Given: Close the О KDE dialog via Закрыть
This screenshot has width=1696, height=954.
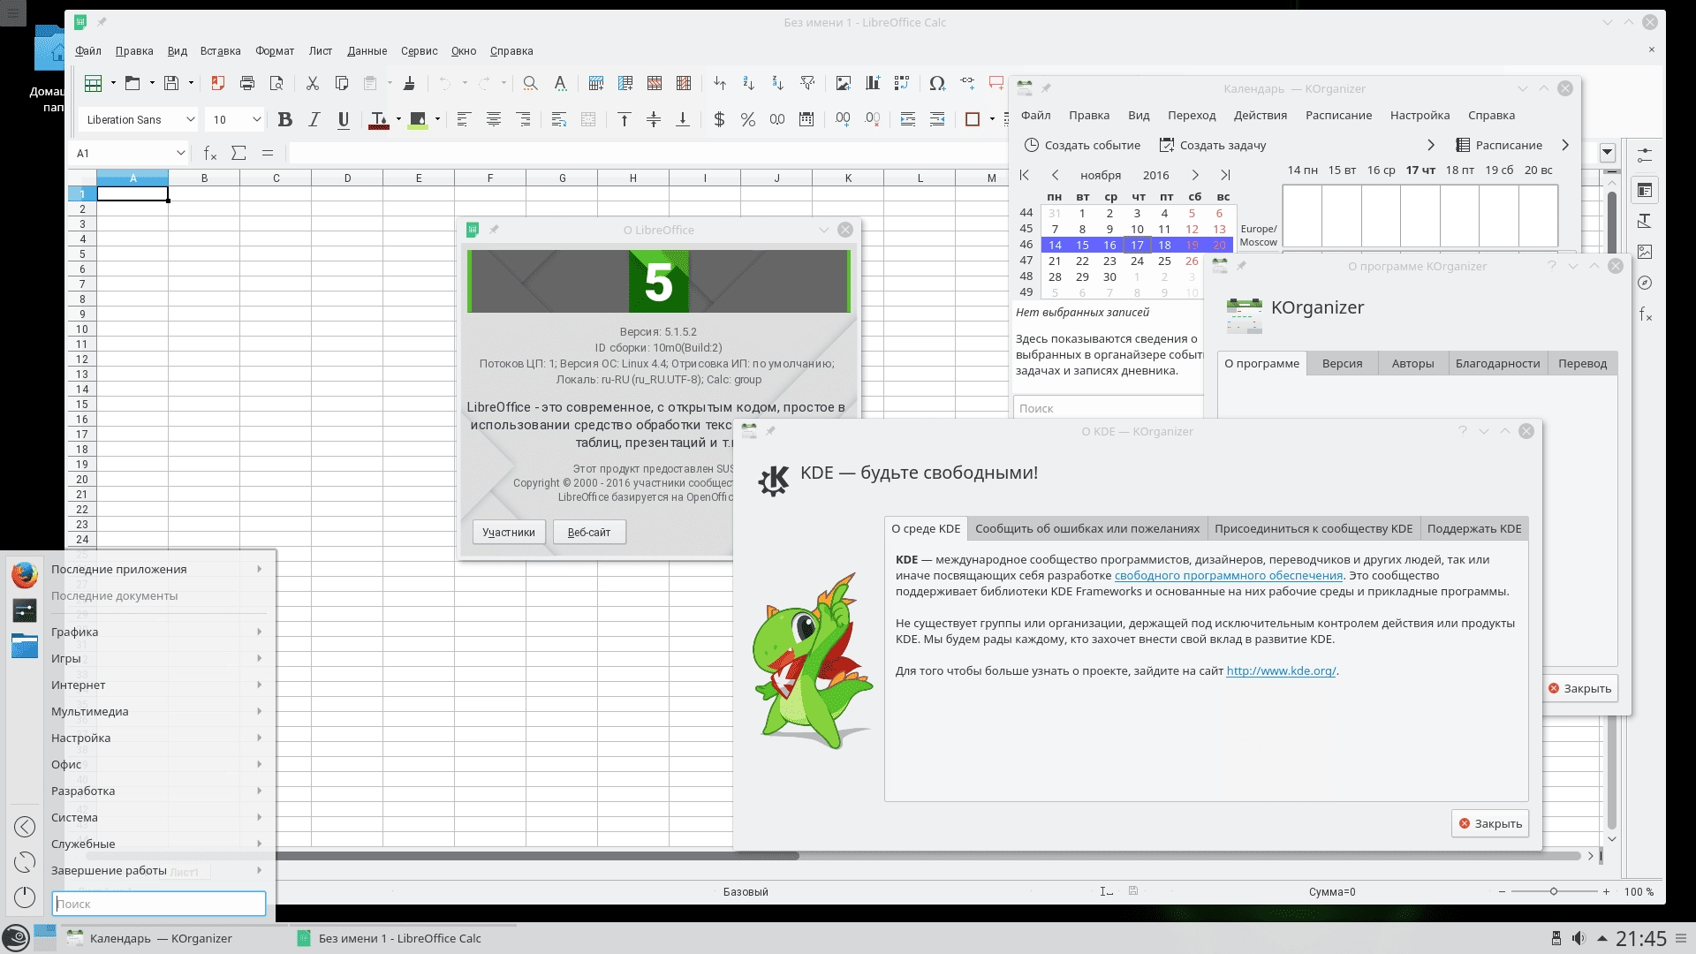Looking at the screenshot, I should (x=1490, y=823).
